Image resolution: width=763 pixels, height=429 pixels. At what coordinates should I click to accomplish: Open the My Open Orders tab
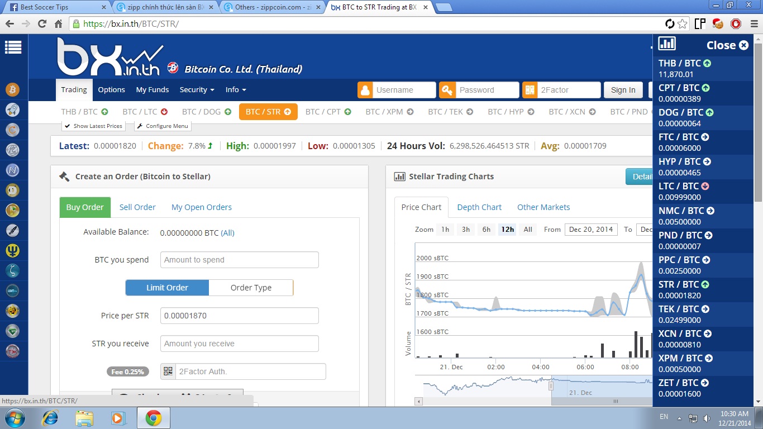click(202, 207)
